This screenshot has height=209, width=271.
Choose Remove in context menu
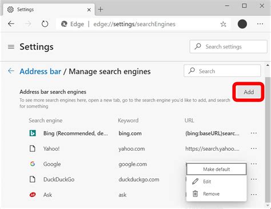216,194
